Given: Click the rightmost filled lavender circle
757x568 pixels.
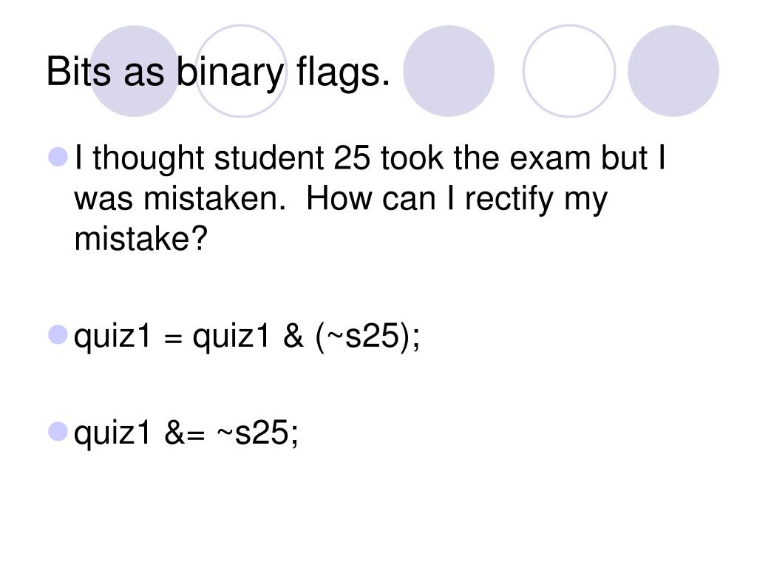Looking at the screenshot, I should tap(673, 71).
